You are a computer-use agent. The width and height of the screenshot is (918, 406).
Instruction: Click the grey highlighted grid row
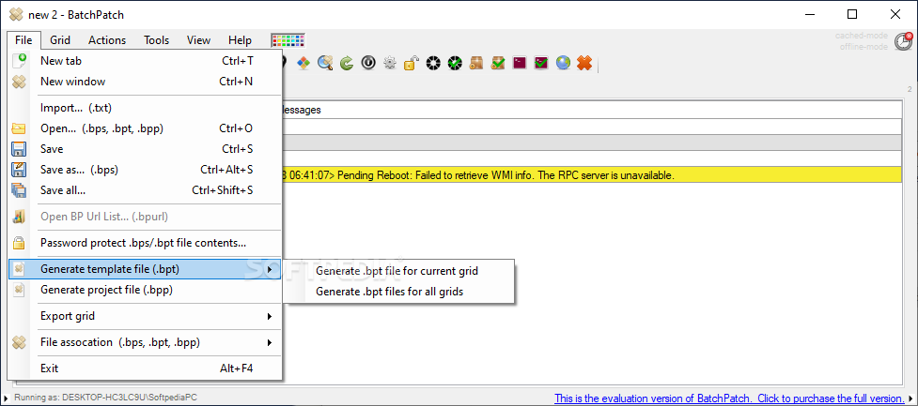pyautogui.click(x=591, y=143)
